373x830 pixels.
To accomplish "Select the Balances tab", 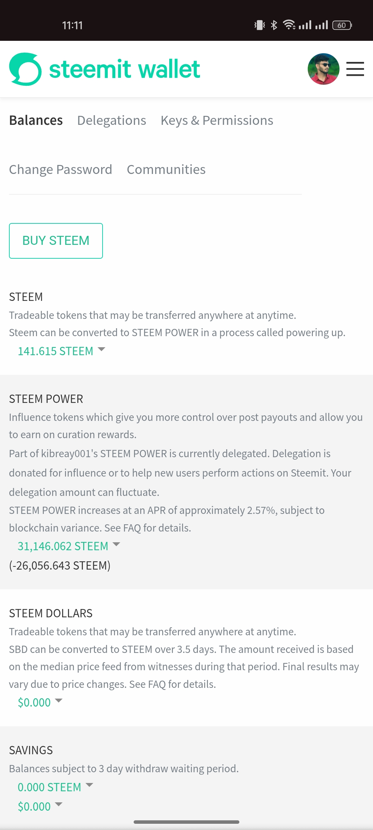I will point(36,120).
